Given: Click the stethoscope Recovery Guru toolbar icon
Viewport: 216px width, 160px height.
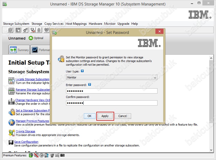Looking at the screenshot, I should click(x=33, y=30).
